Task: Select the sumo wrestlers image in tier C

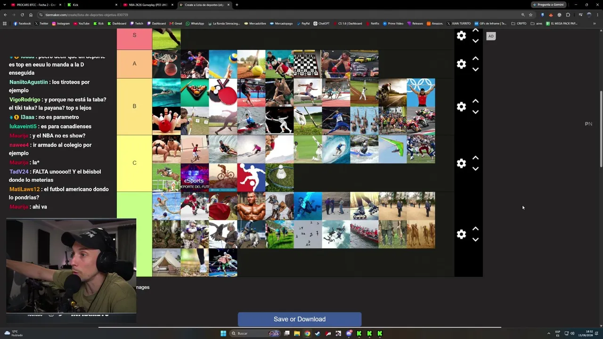Action: [166, 149]
